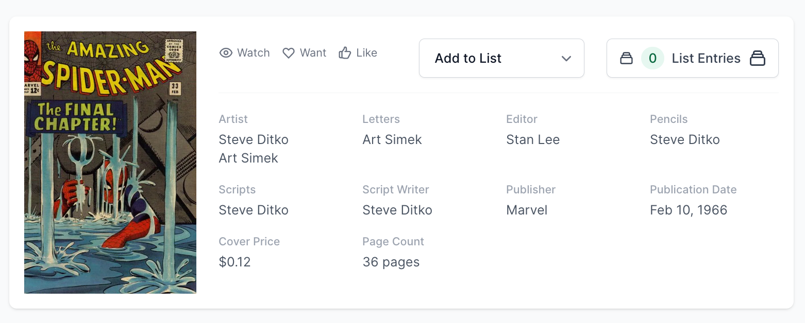The image size is (805, 323).
Task: Click the large stack icon right of List Entries
Action: pyautogui.click(x=758, y=59)
